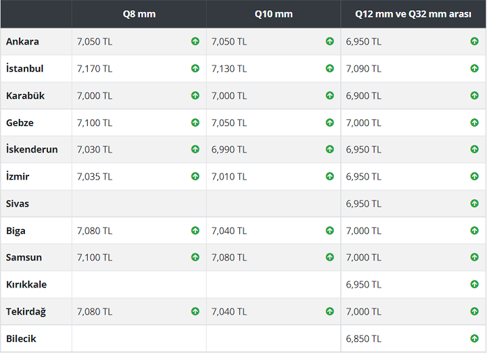Click the green arrow in Kırıkkale Q12–Q32 mm cell
Image resolution: width=487 pixels, height=353 pixels.
coord(474,284)
